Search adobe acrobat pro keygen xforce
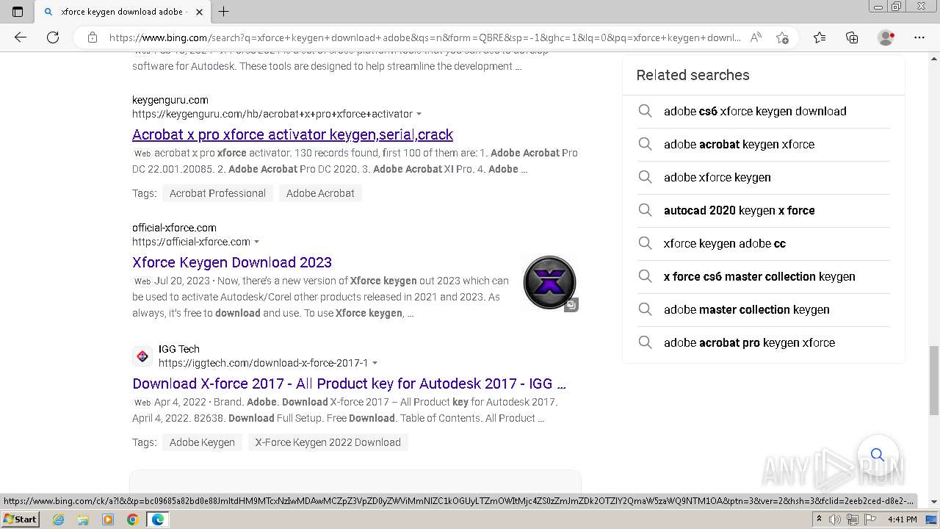The image size is (940, 529). point(749,342)
